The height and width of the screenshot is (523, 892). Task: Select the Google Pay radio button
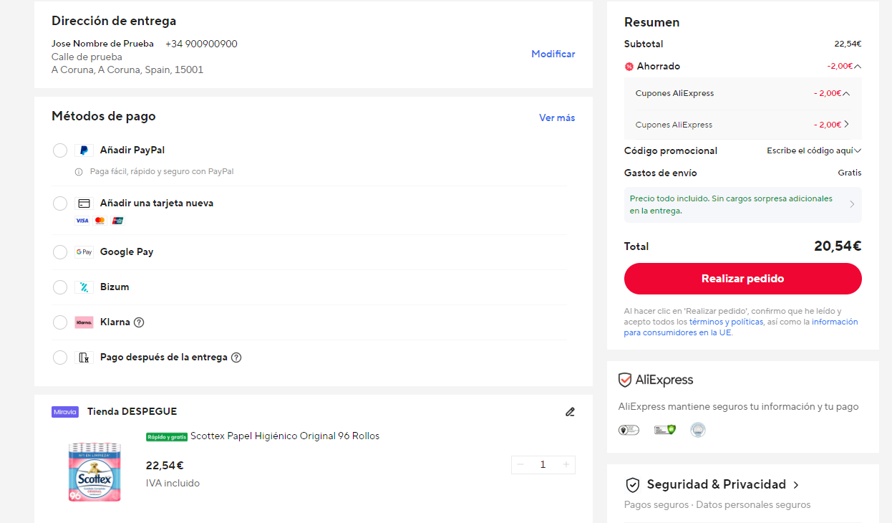pos(60,252)
